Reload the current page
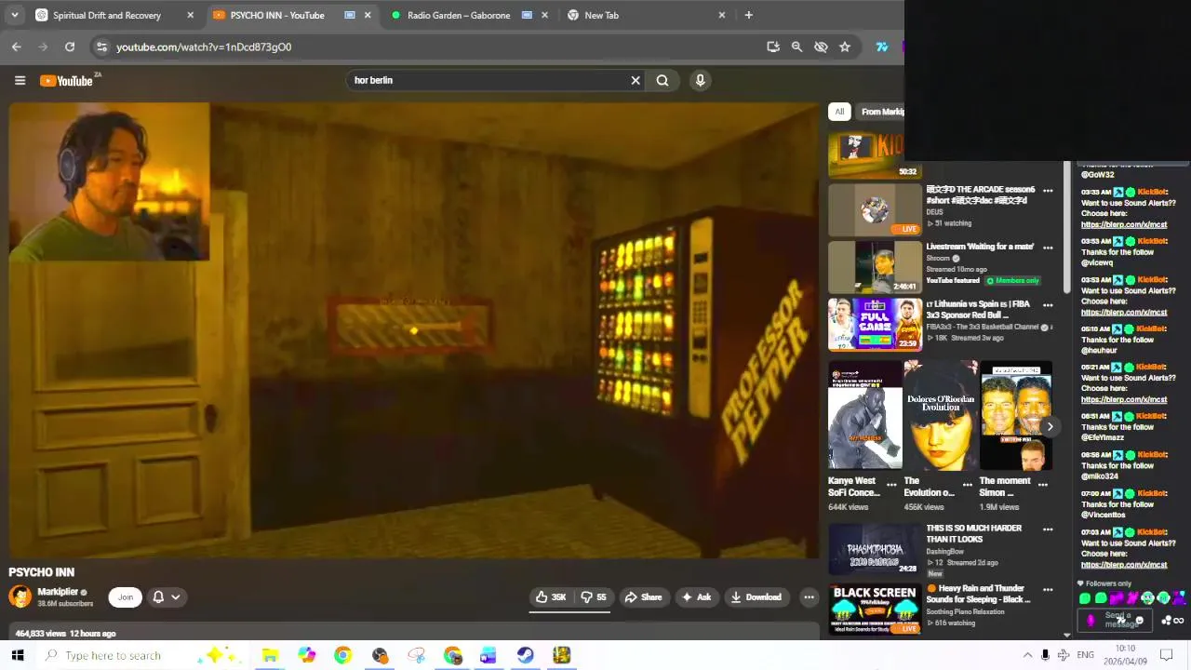Viewport: 1191px width, 670px height. (70, 47)
